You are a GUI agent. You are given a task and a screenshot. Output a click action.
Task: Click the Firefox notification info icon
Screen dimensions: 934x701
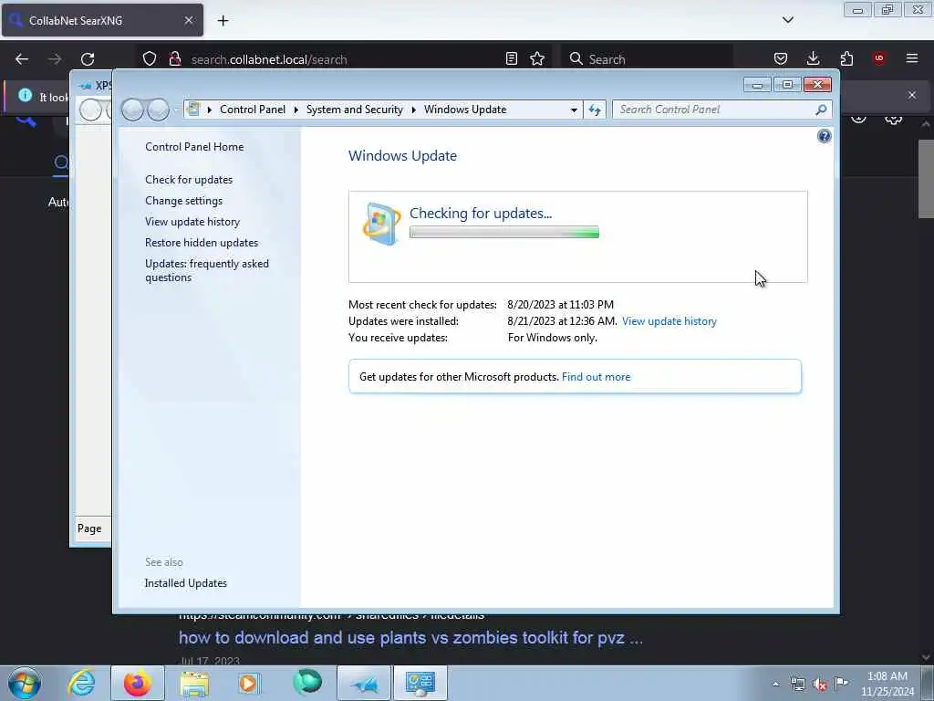tap(25, 95)
